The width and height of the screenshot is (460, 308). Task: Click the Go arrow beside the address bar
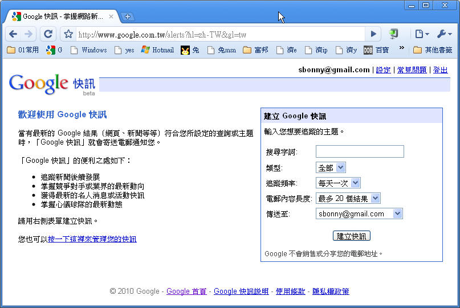pos(373,34)
